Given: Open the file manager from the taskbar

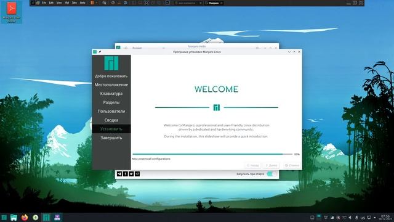Looking at the screenshot, I should tap(14, 218).
